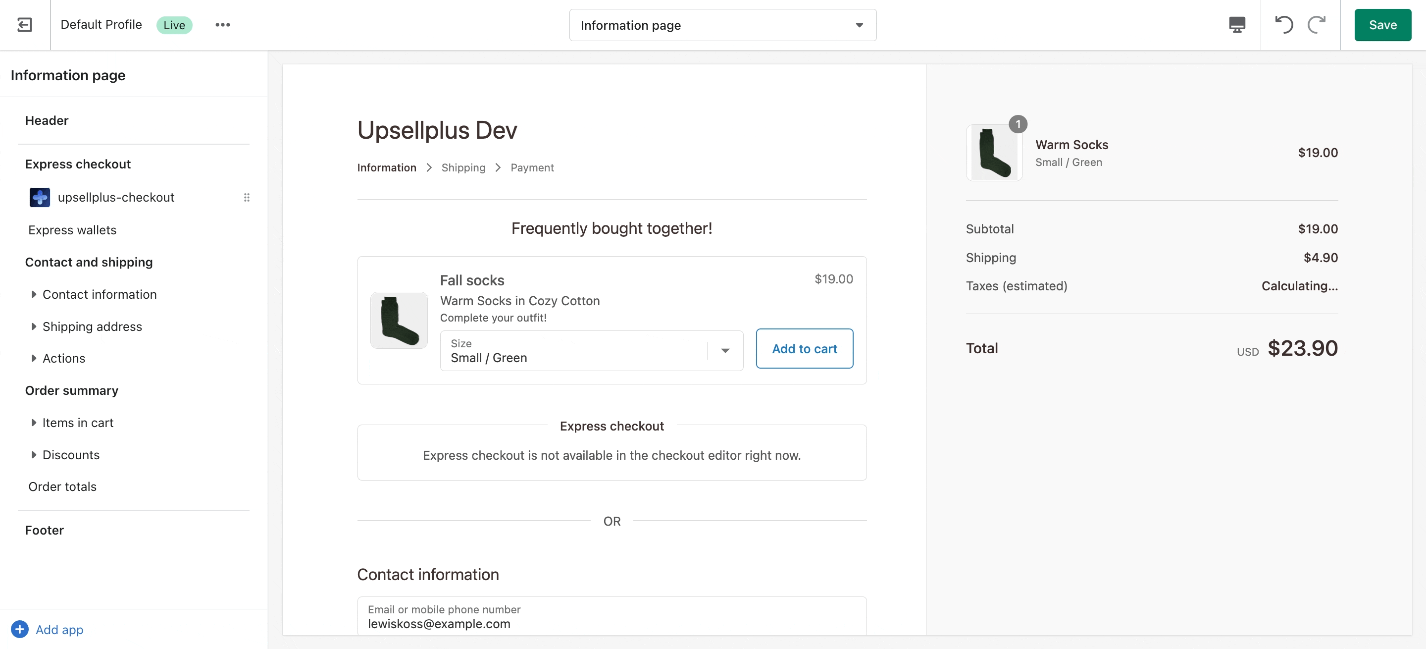Click the email or phone number field

click(611, 616)
